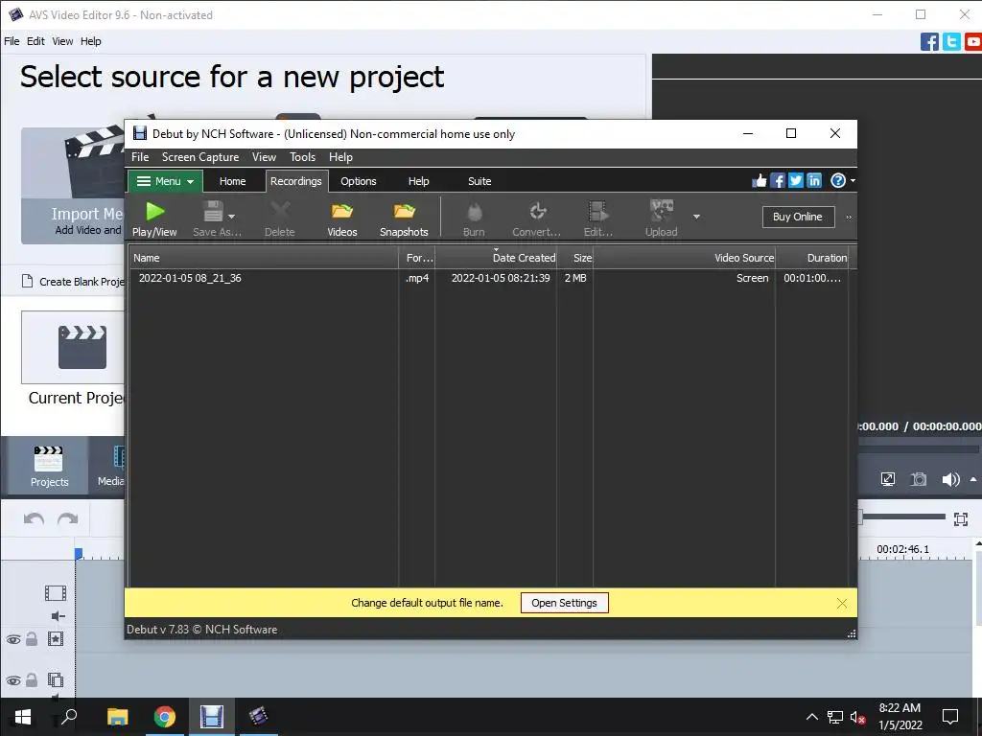
Task: Open the Tools menu
Action: [x=302, y=157]
